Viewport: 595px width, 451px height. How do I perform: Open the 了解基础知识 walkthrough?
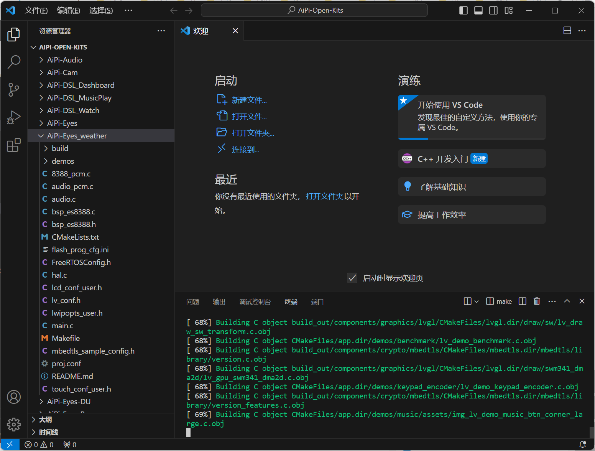tap(472, 186)
